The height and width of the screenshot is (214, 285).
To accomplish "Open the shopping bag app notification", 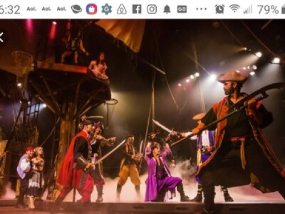I will click(91, 9).
